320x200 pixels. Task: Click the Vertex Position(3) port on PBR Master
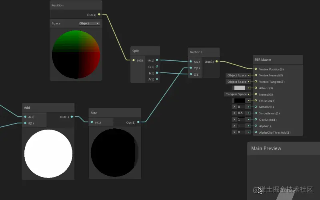256,69
